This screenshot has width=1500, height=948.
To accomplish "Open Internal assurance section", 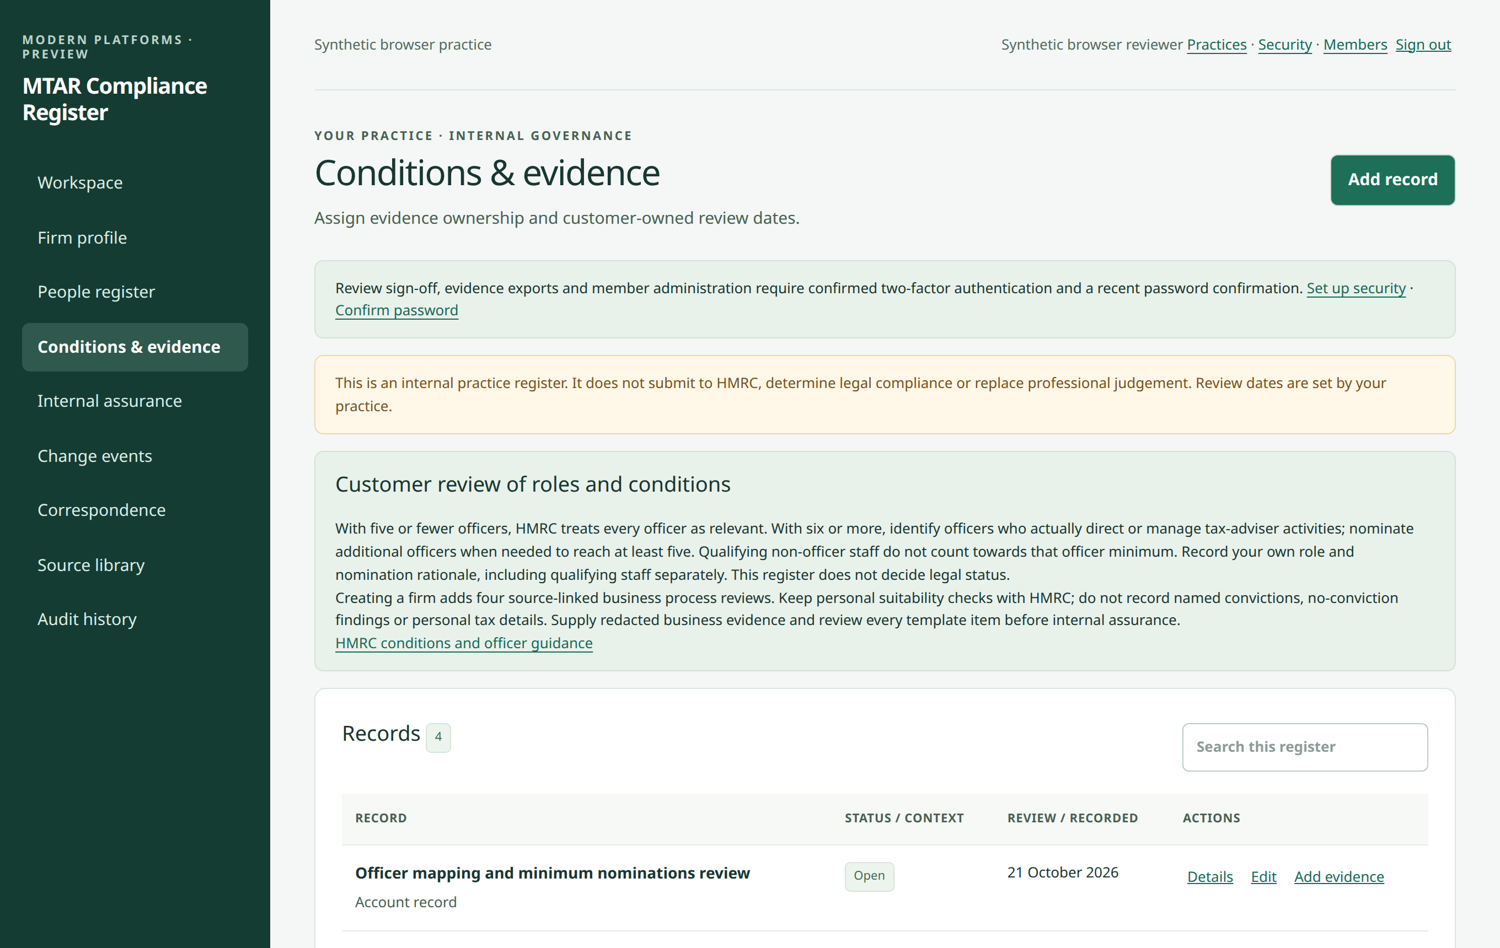I will point(135,401).
